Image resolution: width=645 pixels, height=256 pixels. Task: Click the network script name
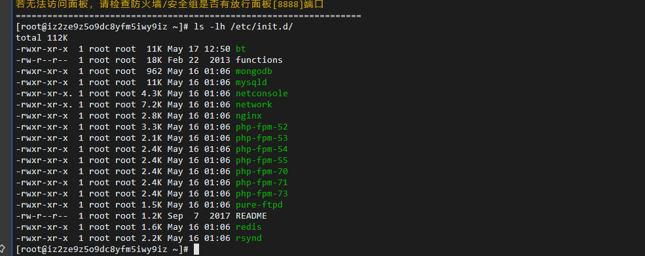254,105
